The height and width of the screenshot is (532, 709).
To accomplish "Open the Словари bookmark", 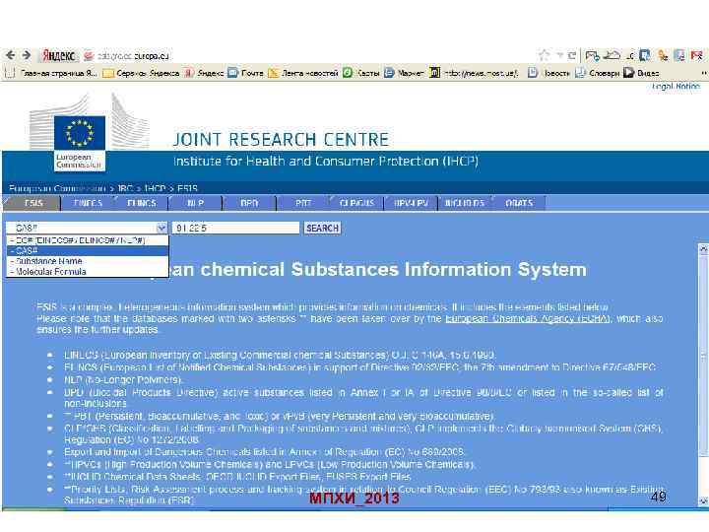I will coord(597,73).
